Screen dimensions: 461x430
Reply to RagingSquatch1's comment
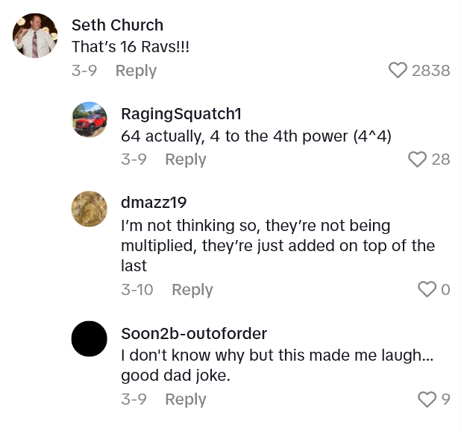[x=186, y=159]
